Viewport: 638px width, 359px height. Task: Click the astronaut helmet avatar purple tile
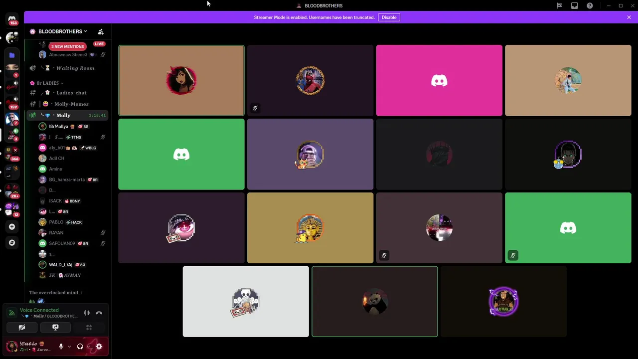[310, 154]
